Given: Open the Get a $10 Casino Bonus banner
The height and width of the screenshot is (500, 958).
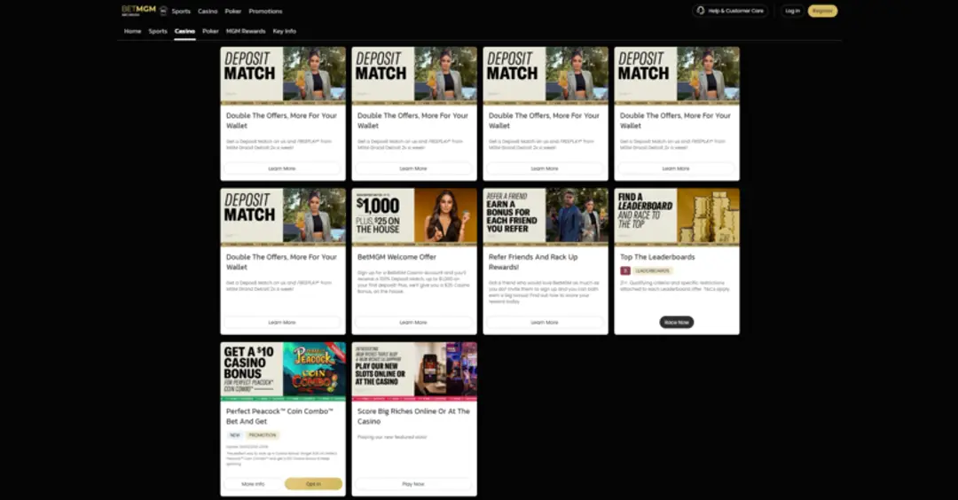Looking at the screenshot, I should 283,370.
